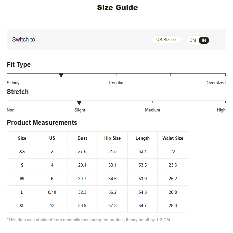This screenshot has height=233, width=233.
Task: Open the US Size dropdown
Action: click(x=166, y=40)
